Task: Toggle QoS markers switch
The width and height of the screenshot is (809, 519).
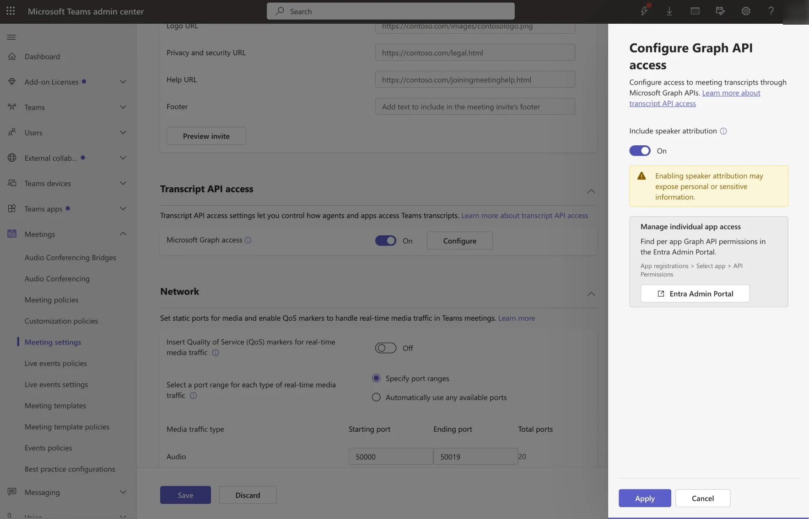Action: [x=386, y=348]
